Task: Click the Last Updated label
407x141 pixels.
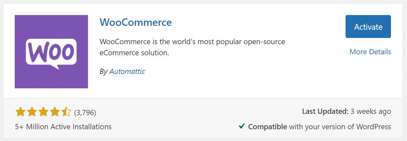Action: pos(325,112)
